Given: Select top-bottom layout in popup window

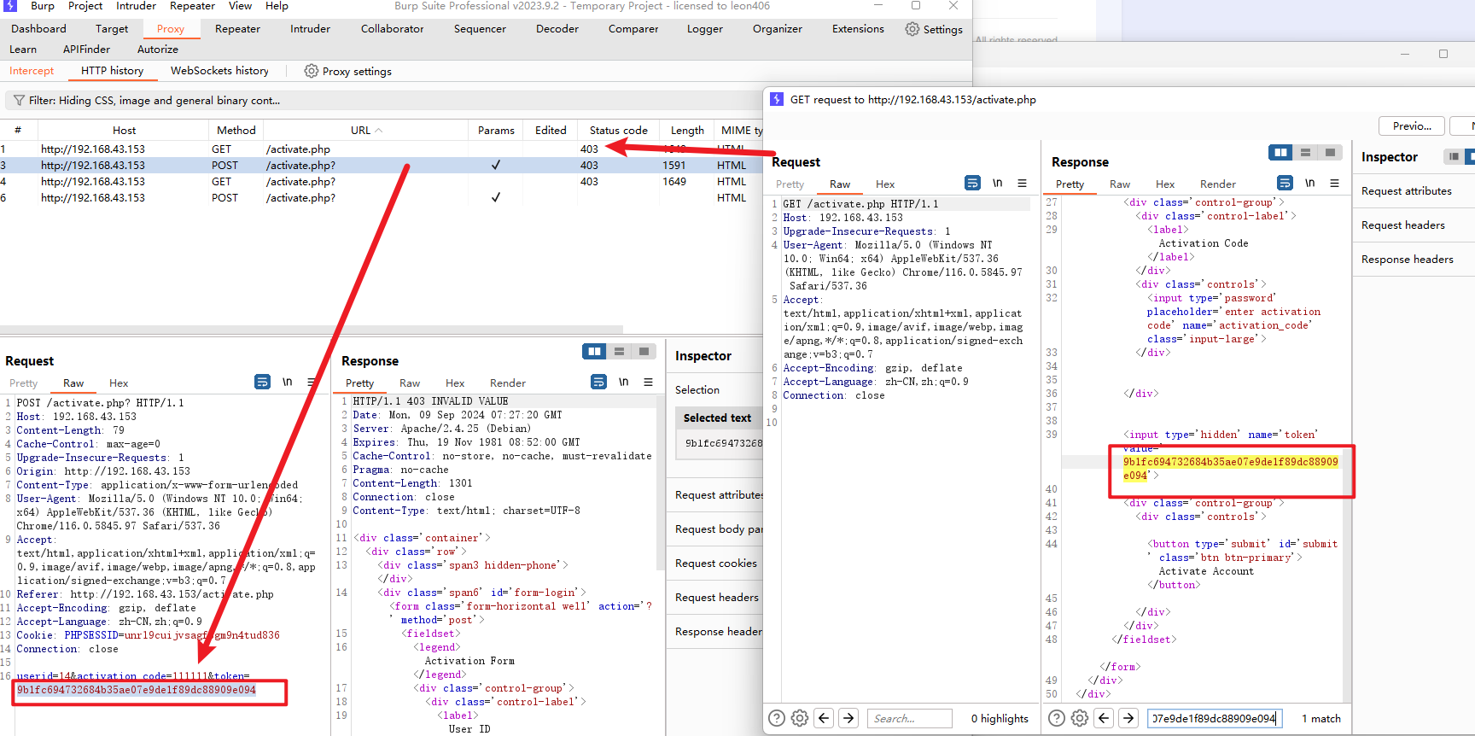Looking at the screenshot, I should [1305, 152].
